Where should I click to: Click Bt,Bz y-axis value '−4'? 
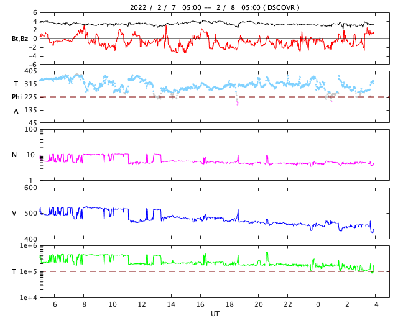pyautogui.click(x=33, y=56)
